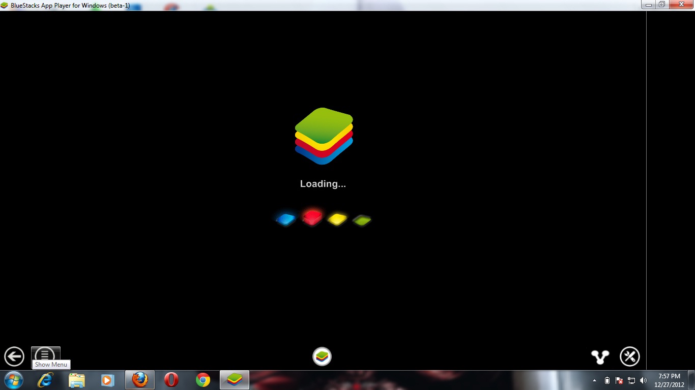695x390 pixels.
Task: Click the BlueStacks title bar app icon
Action: point(5,5)
